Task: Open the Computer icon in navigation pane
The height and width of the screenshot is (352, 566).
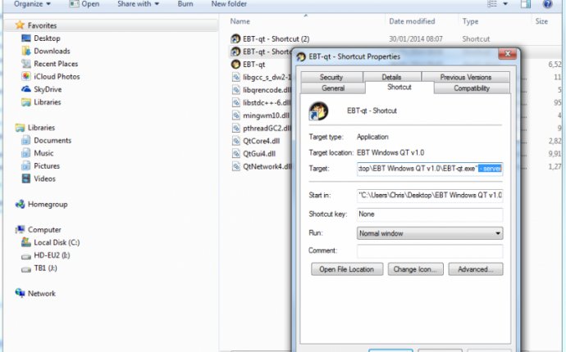Action: [20, 229]
